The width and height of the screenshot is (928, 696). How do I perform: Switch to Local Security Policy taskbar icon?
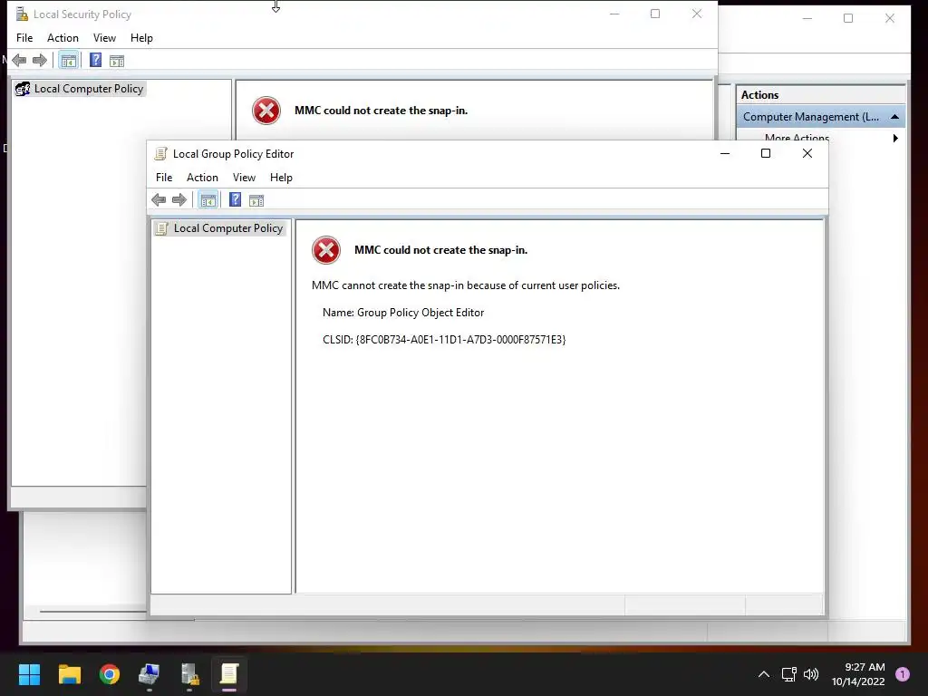click(189, 674)
